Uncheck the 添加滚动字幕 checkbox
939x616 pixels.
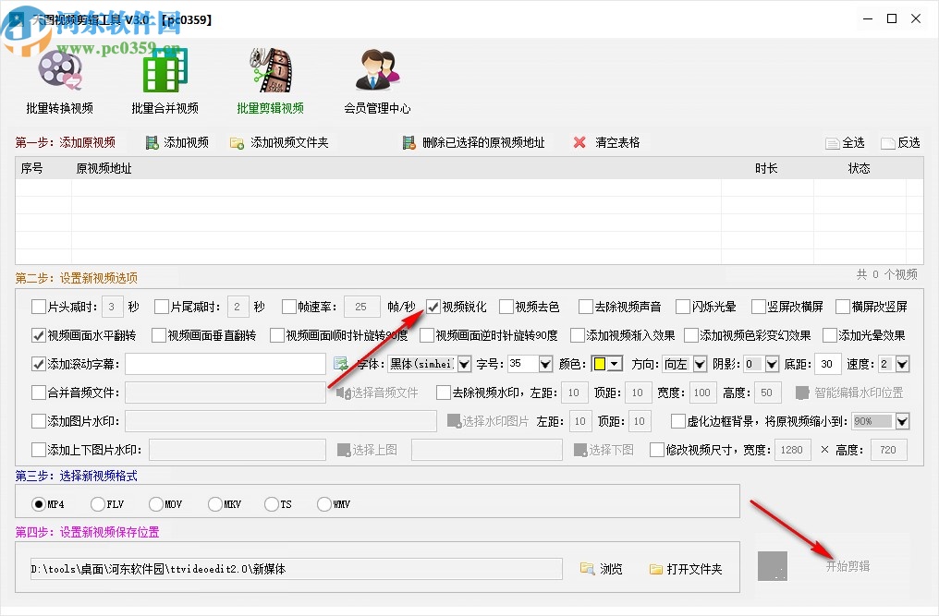point(38,364)
